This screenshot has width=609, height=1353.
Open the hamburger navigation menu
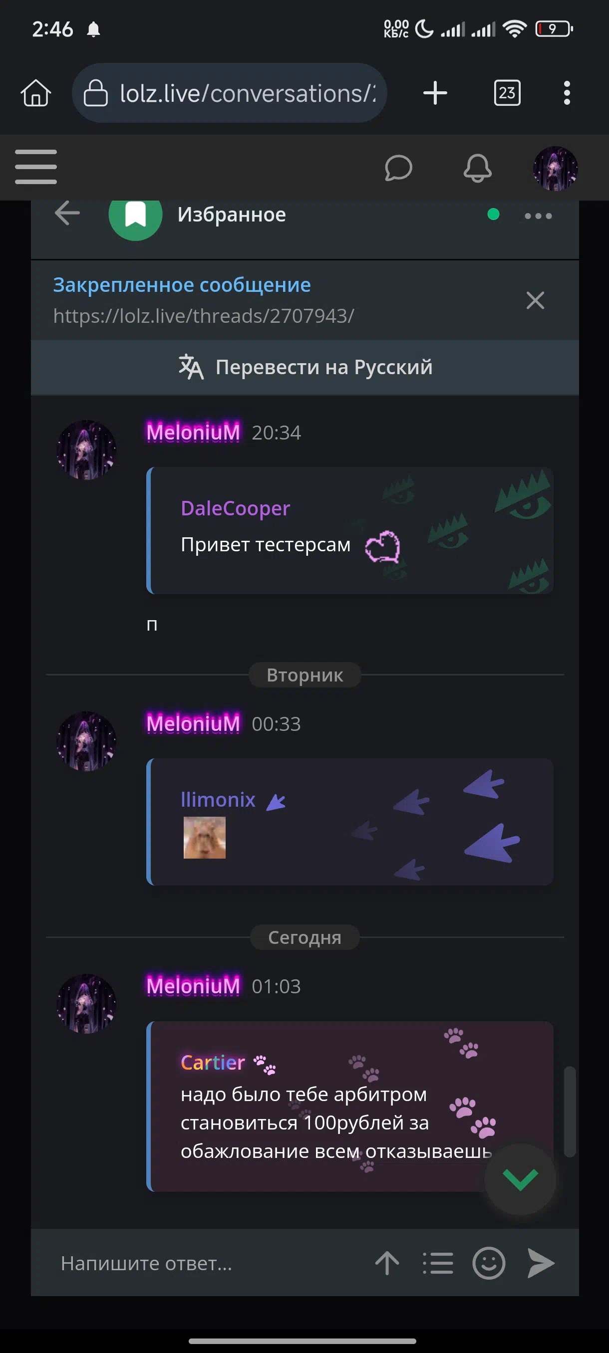tap(36, 167)
